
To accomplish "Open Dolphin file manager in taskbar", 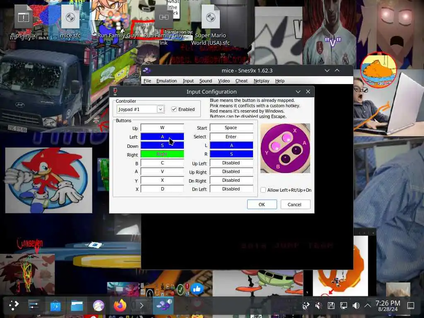I will point(77,306).
